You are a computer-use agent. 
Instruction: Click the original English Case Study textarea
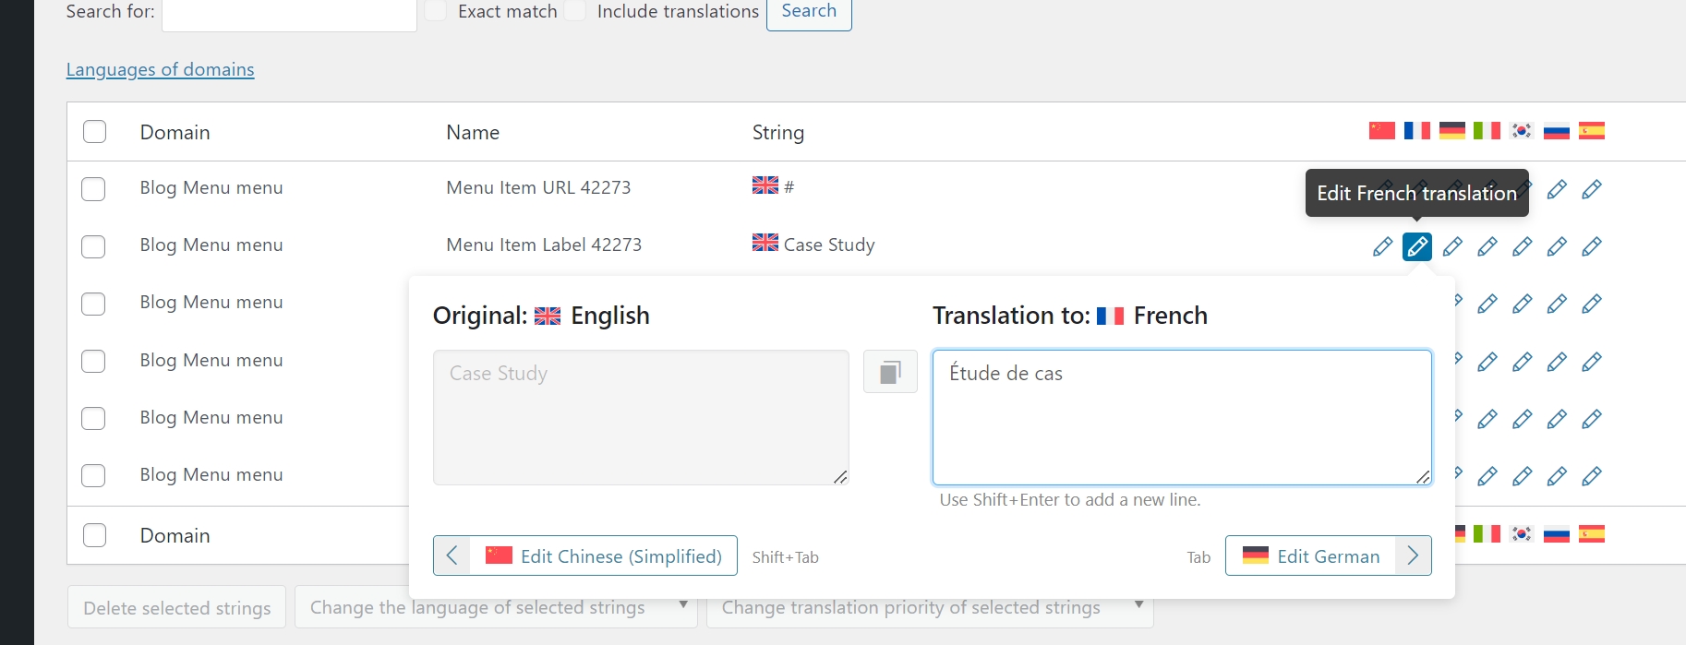pyautogui.click(x=641, y=417)
